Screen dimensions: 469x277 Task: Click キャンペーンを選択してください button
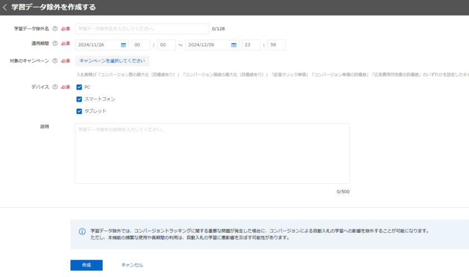tap(112, 61)
